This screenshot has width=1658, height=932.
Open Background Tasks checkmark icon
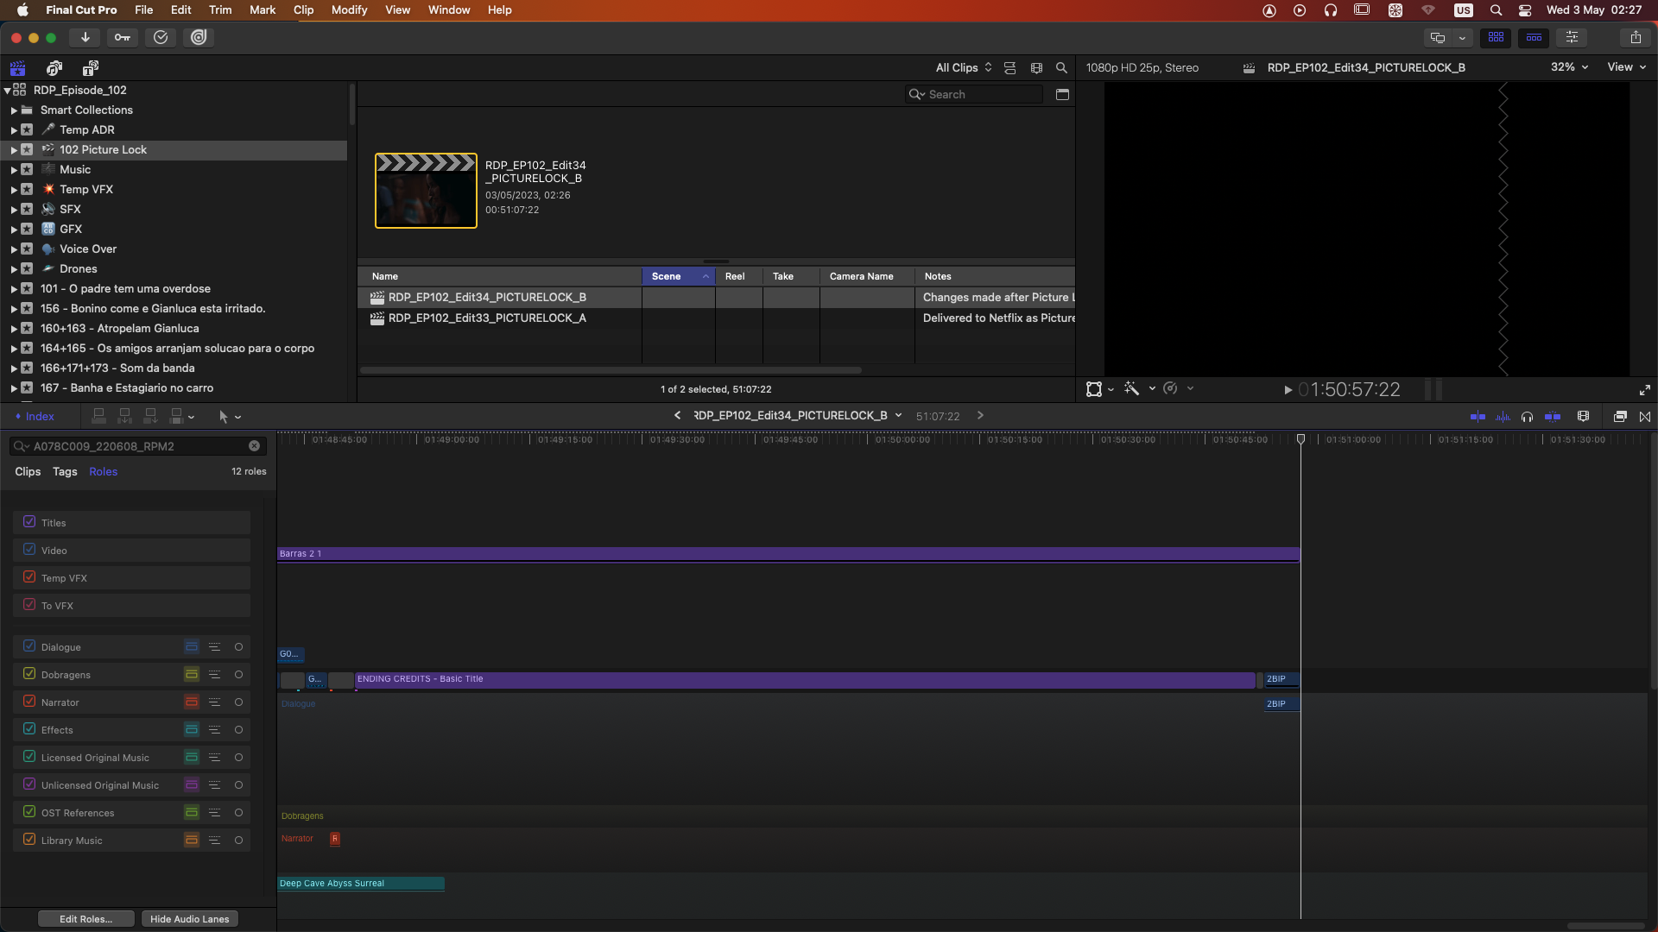point(161,37)
